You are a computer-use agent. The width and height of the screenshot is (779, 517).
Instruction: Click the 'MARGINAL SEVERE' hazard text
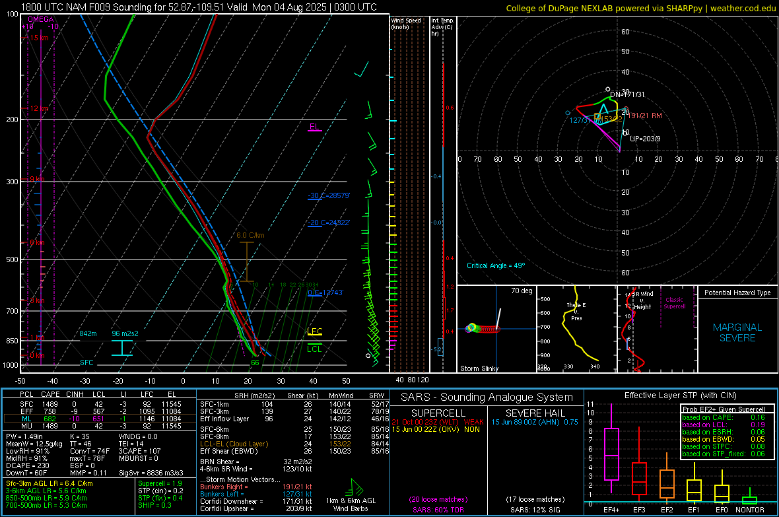coord(737,333)
